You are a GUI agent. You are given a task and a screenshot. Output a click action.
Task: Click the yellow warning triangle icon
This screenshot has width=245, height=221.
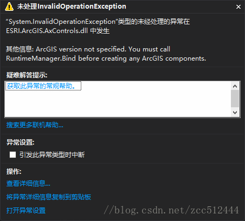pyautogui.click(x=9, y=7)
